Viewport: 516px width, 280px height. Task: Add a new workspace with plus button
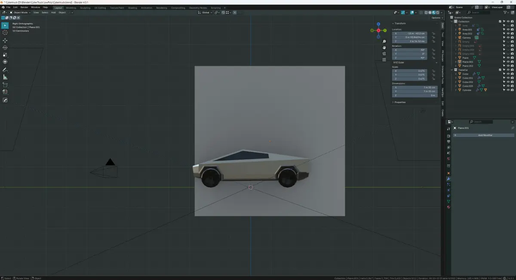click(x=224, y=8)
